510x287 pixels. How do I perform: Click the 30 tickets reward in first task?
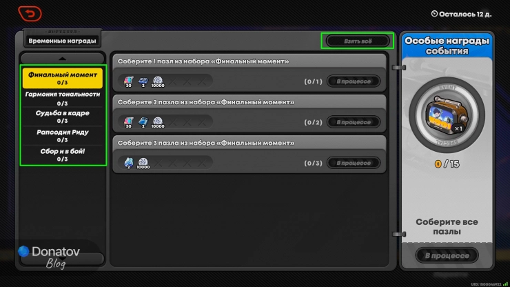click(129, 81)
